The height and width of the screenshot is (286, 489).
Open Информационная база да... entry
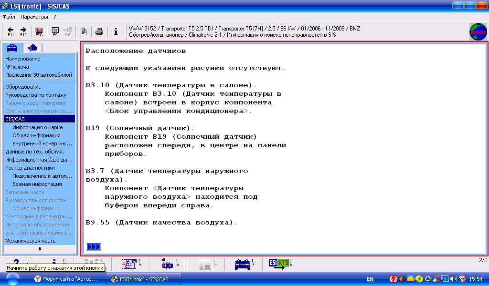click(39, 160)
